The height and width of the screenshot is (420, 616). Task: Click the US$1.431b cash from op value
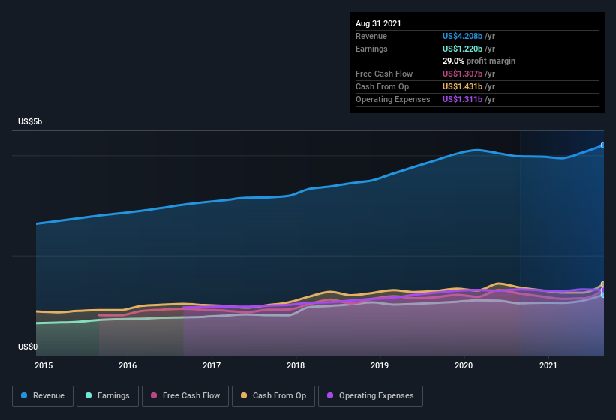(462, 87)
